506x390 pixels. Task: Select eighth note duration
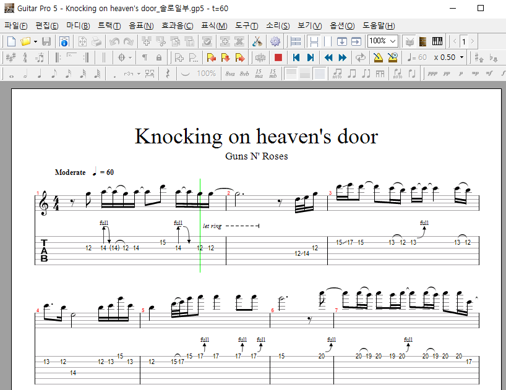tap(54, 74)
